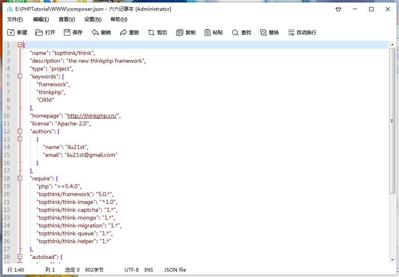Collapse the "authors" array on line 12
This screenshot has width=399, height=277.
coord(20,131)
